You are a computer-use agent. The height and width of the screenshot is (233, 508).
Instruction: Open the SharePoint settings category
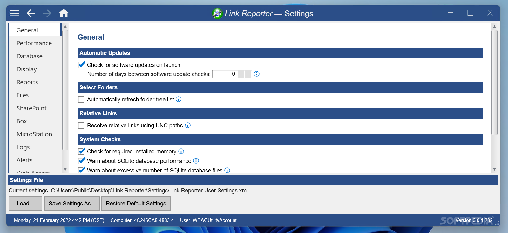point(35,108)
